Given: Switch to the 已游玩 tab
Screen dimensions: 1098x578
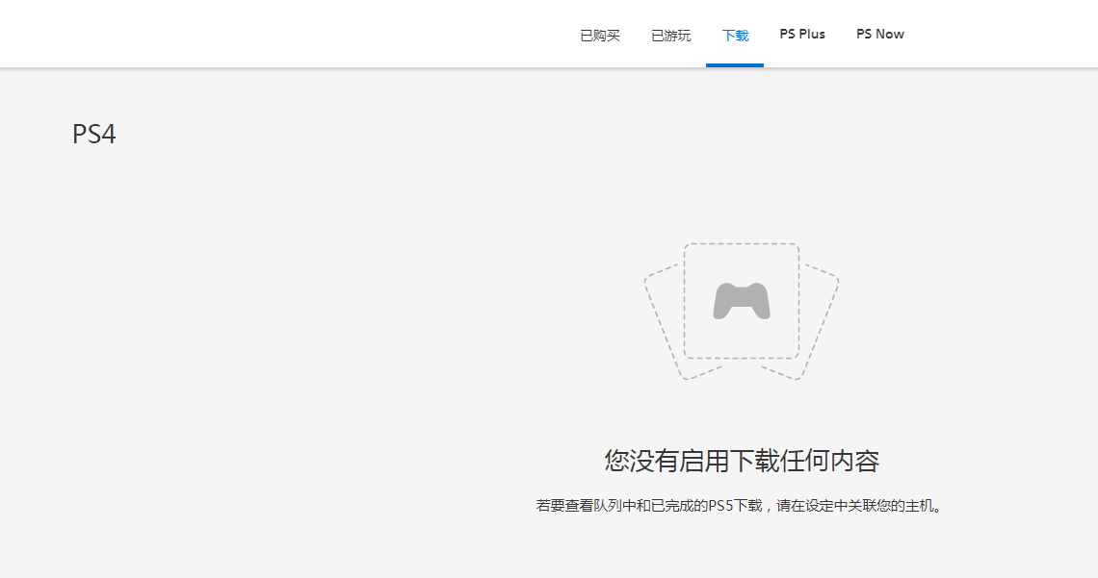Looking at the screenshot, I should 671,35.
